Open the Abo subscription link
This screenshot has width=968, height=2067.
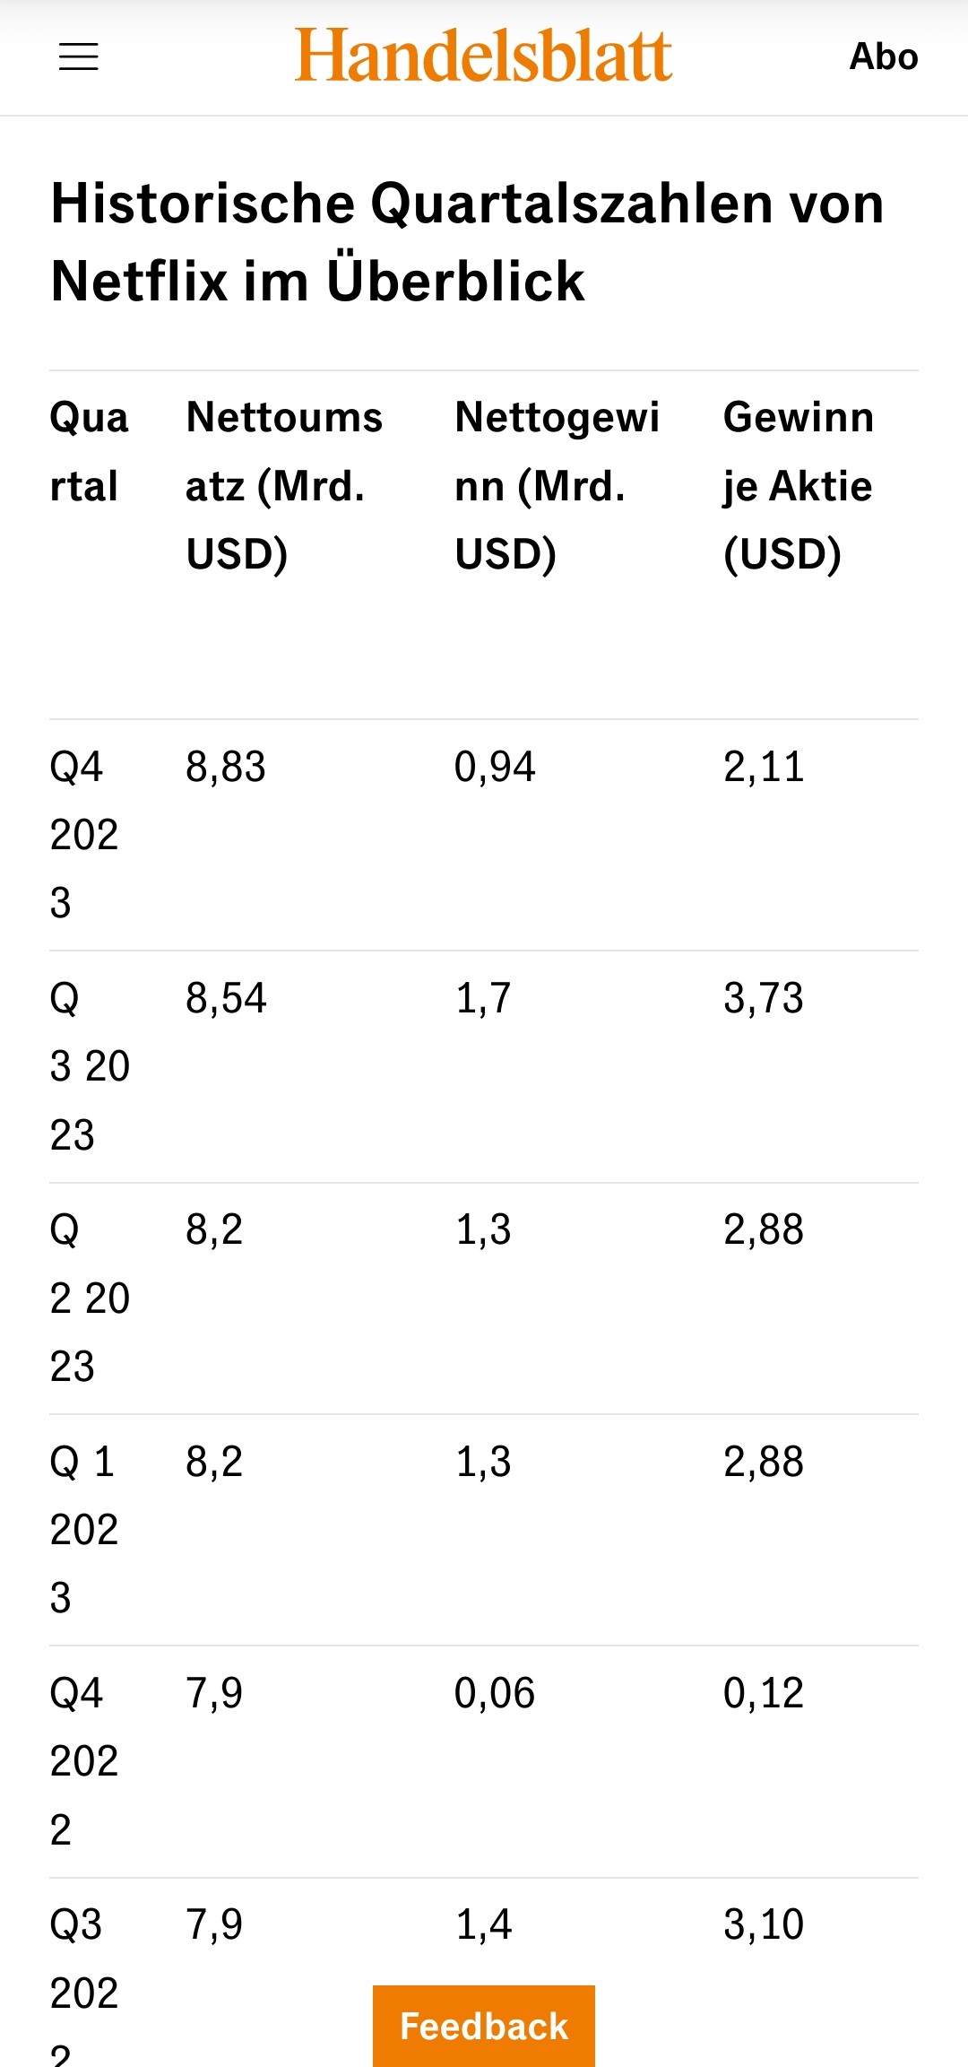coord(884,56)
